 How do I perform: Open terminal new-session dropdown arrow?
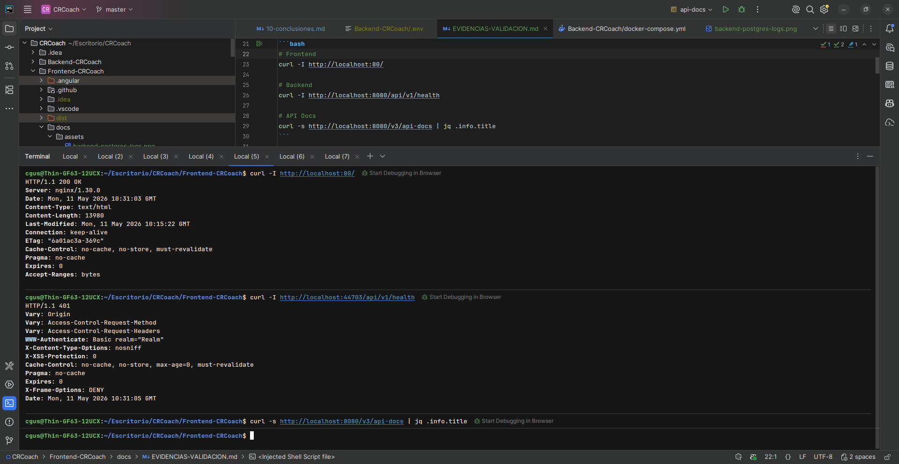coord(383,156)
